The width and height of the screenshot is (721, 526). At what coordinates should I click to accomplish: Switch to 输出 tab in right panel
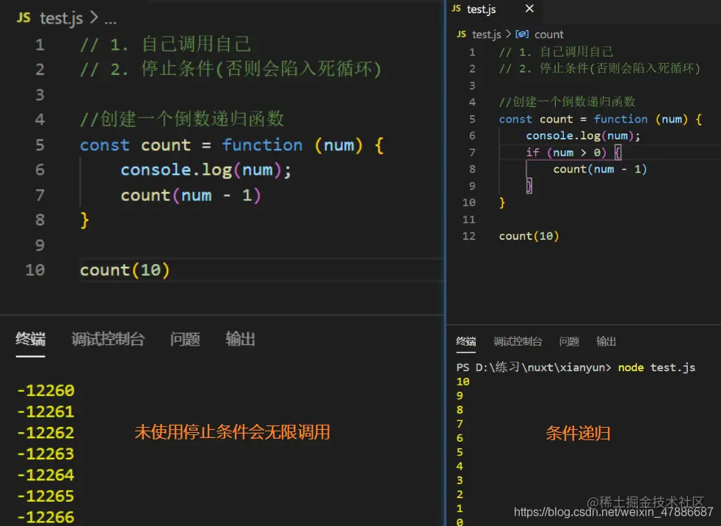coord(606,341)
